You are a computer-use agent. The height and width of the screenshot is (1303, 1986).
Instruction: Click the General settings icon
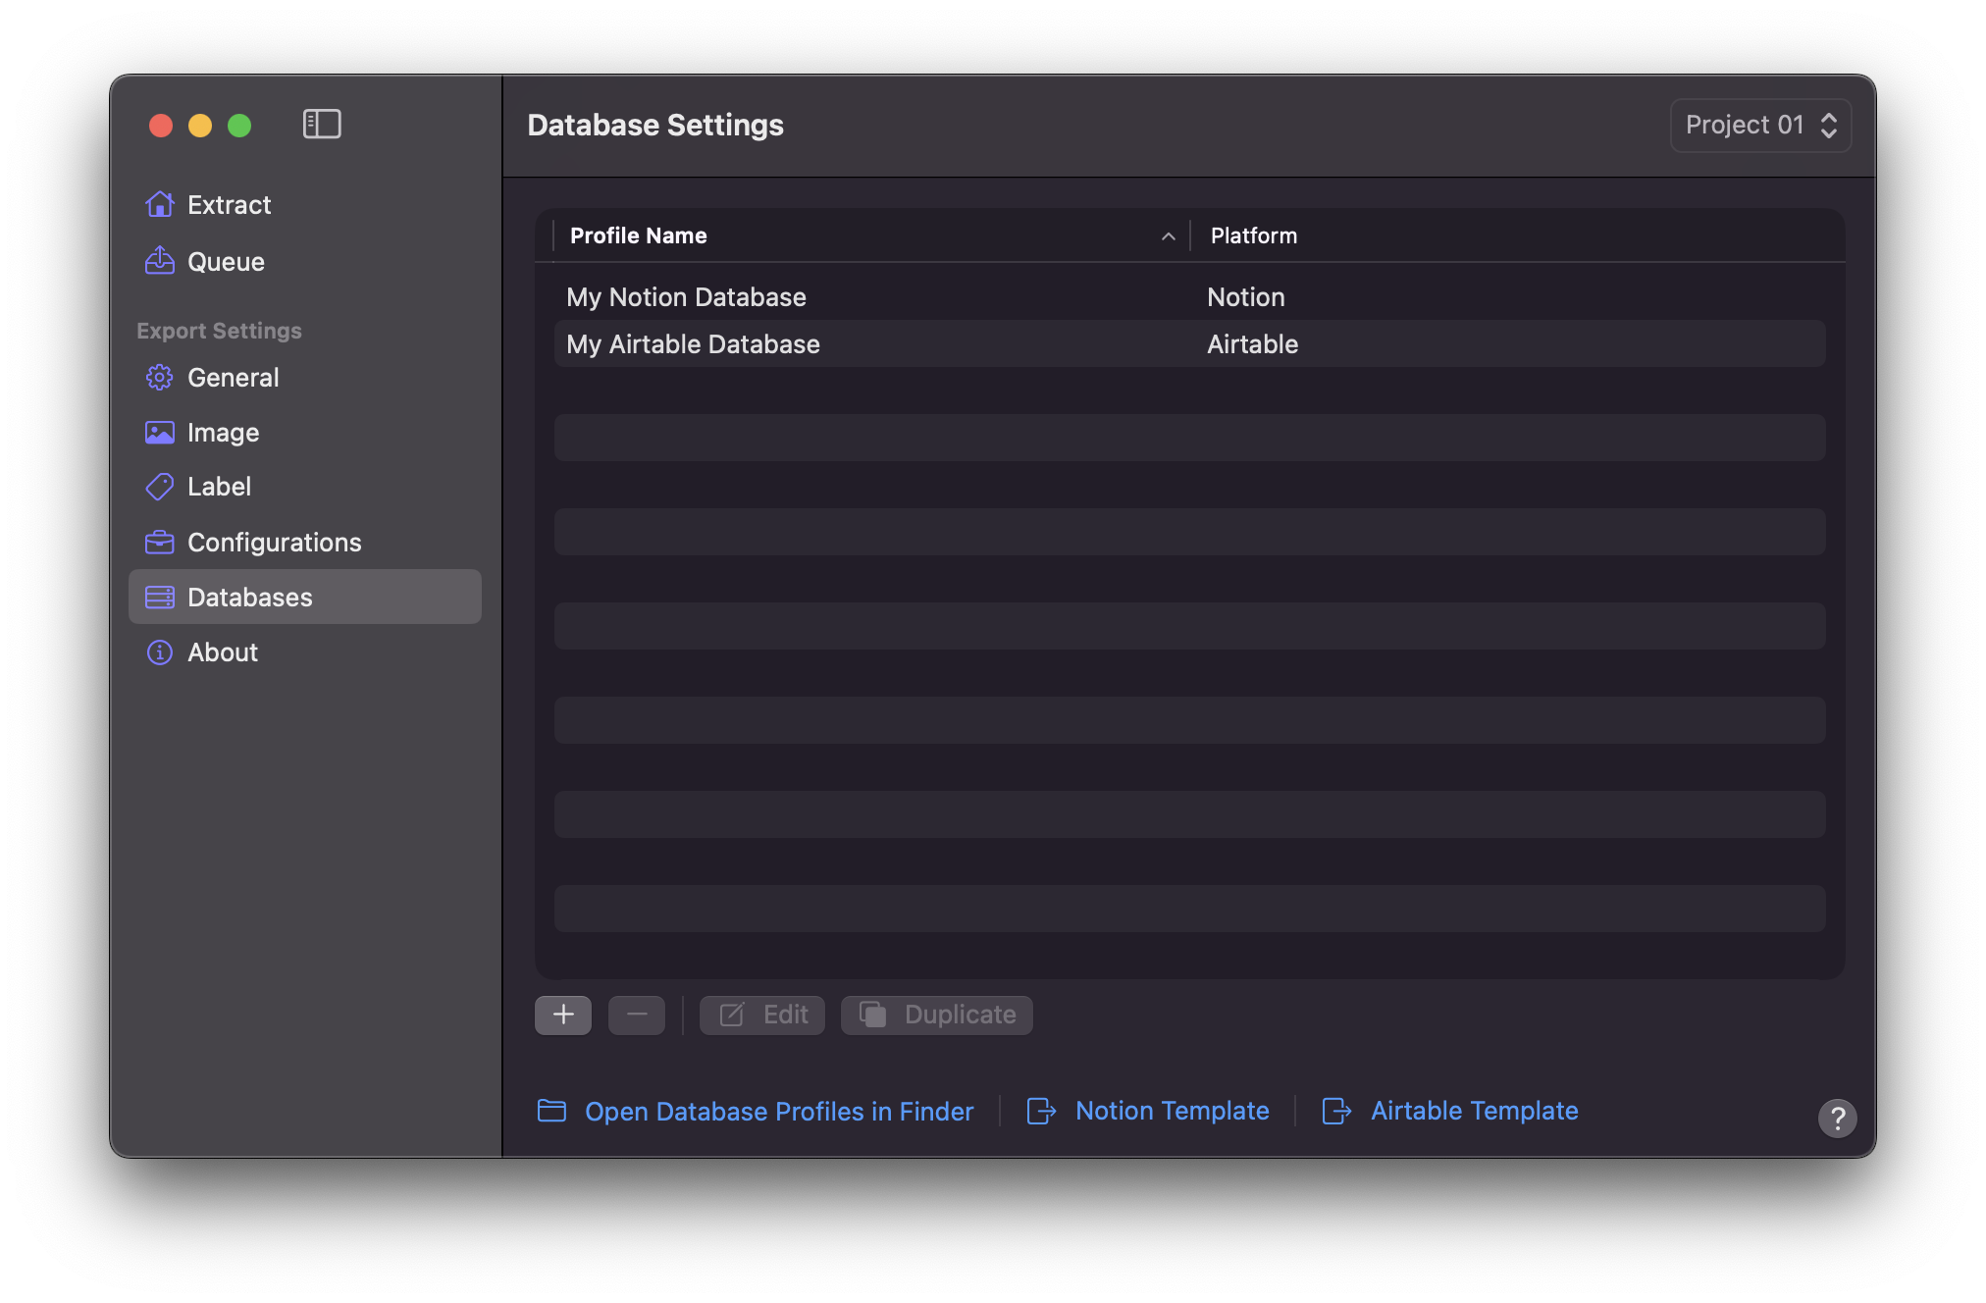click(159, 377)
